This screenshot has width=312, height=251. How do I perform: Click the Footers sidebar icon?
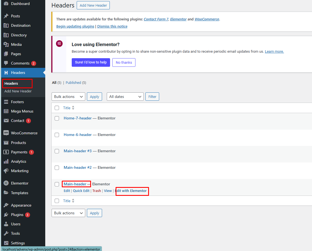click(6, 102)
